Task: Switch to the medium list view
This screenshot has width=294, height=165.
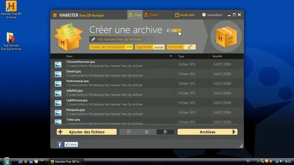Action: (147, 132)
